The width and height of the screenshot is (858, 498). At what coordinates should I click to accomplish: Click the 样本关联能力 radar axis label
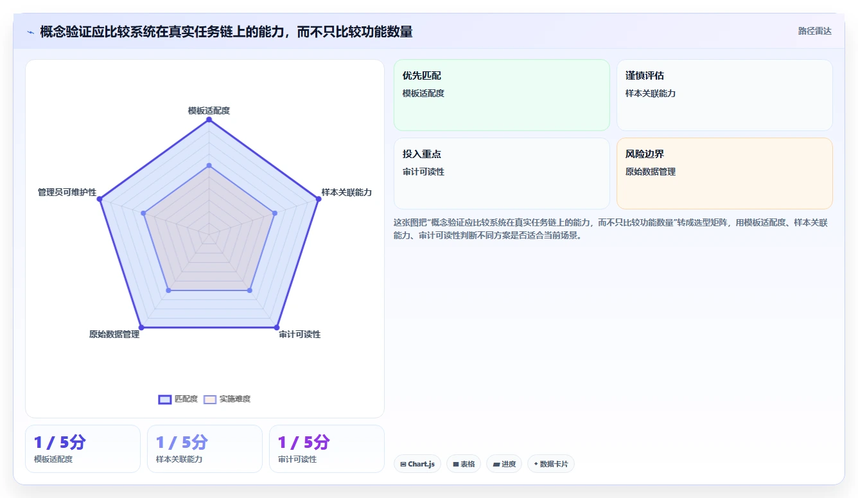[347, 192]
